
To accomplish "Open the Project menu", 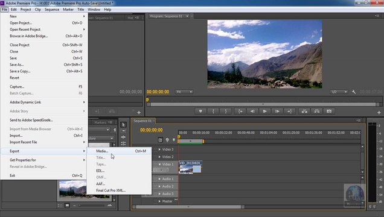I will coord(25,10).
